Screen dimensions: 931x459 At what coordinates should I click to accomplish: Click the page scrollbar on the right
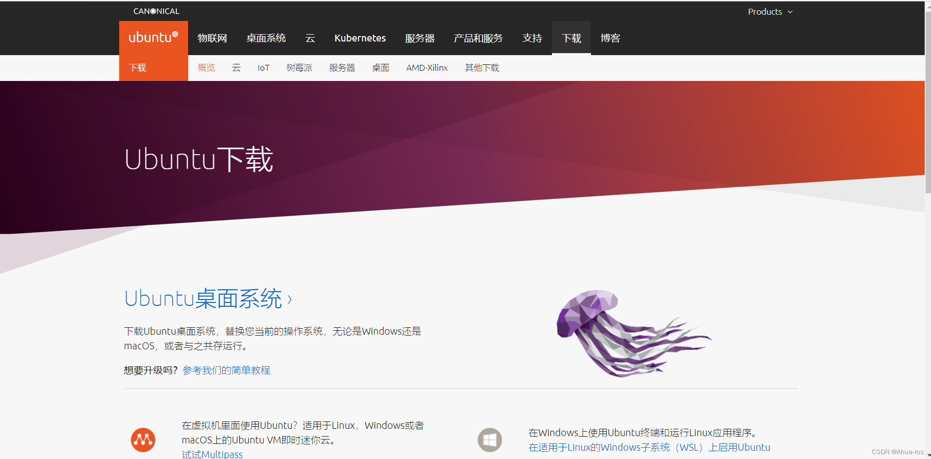(927, 98)
